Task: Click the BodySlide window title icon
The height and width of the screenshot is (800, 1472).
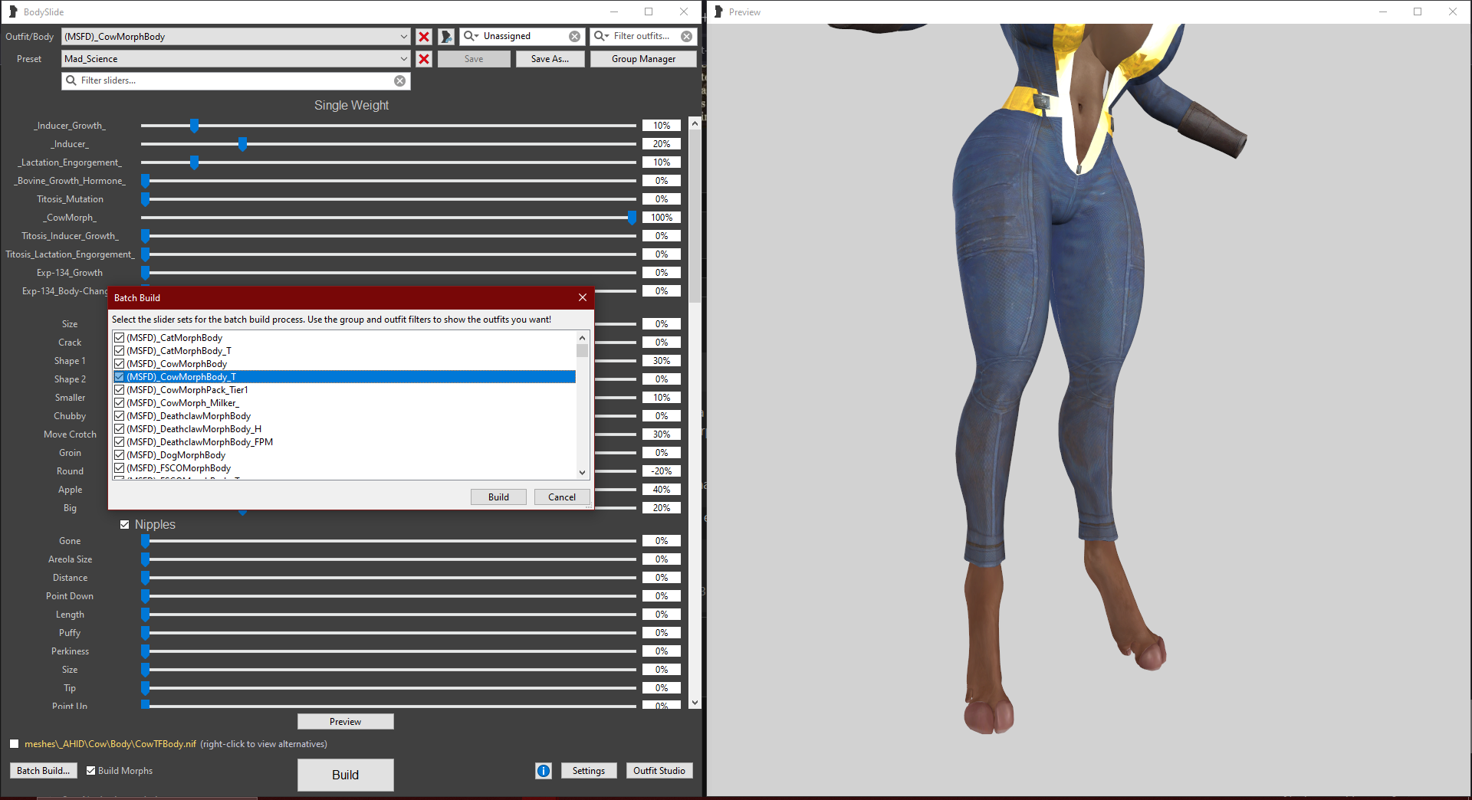Action: [13, 11]
